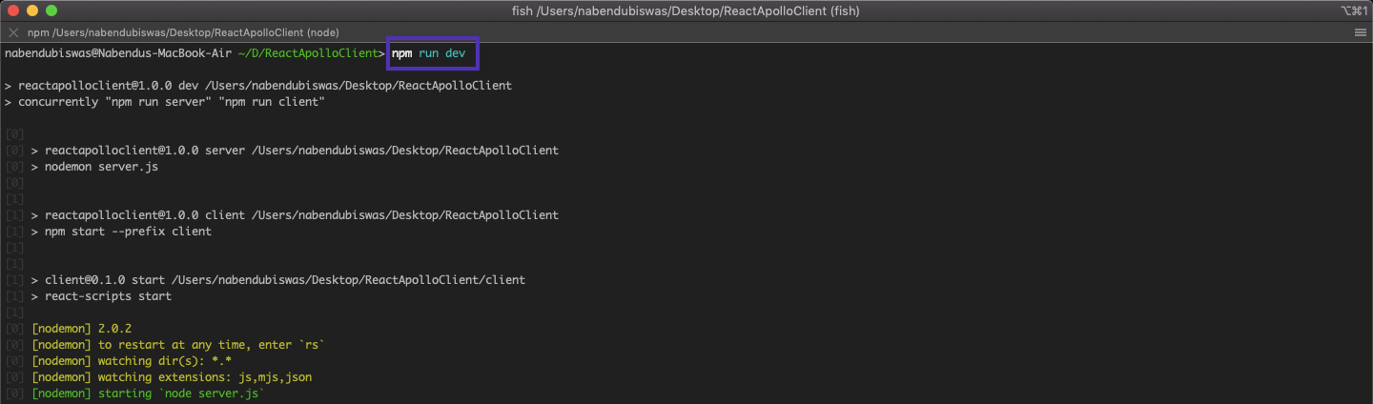Click the watching extensions: js,mjs,json line
1373x404 pixels.
[172, 377]
